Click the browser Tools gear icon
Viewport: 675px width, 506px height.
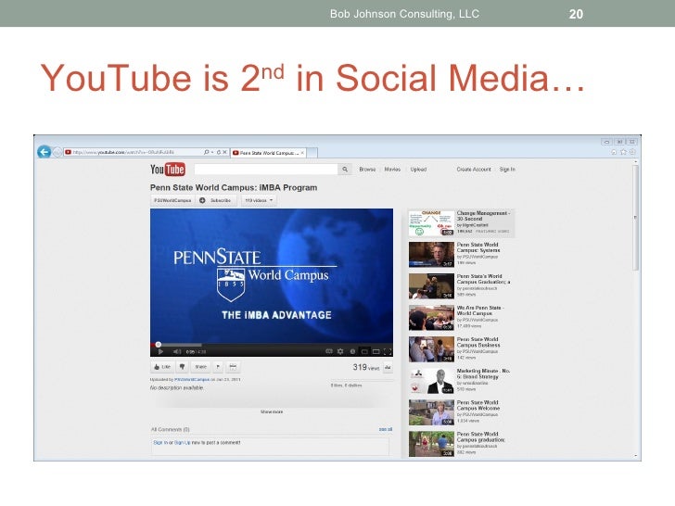coord(632,152)
